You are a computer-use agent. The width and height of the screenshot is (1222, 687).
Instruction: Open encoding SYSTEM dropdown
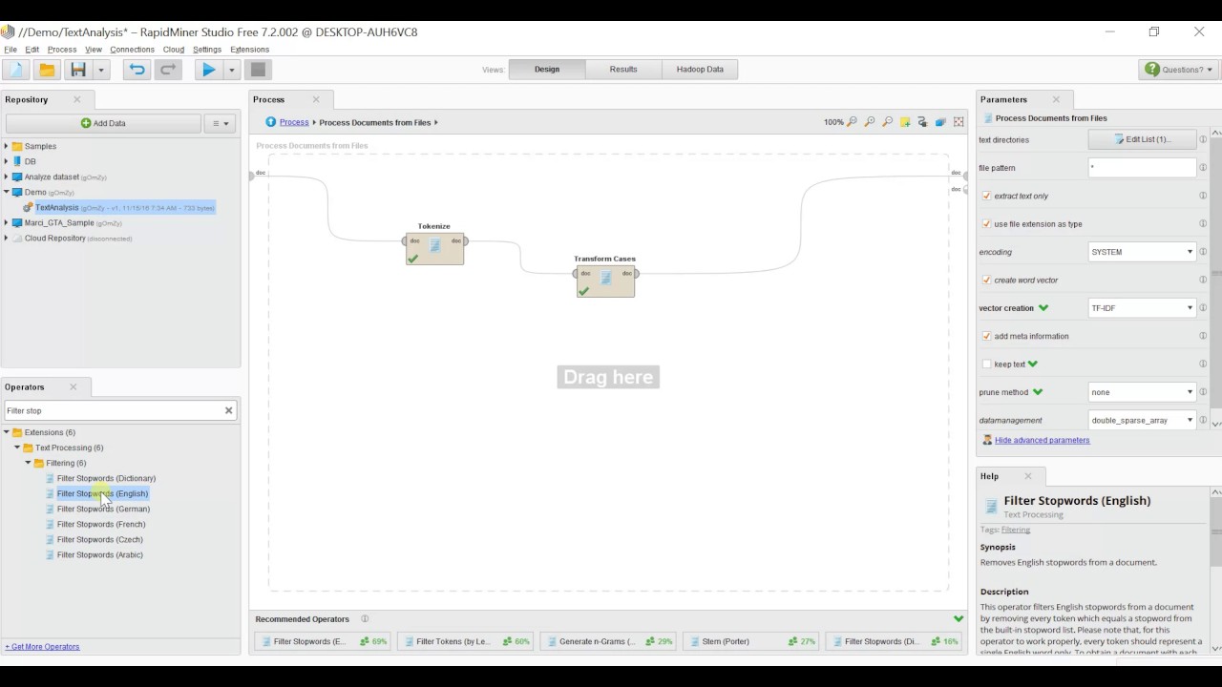click(1142, 252)
